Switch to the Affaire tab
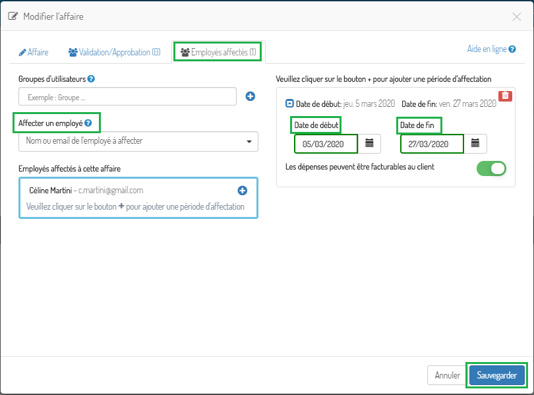The height and width of the screenshot is (395, 534). (34, 53)
